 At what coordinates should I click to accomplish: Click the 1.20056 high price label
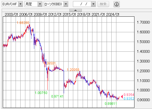point(73,70)
